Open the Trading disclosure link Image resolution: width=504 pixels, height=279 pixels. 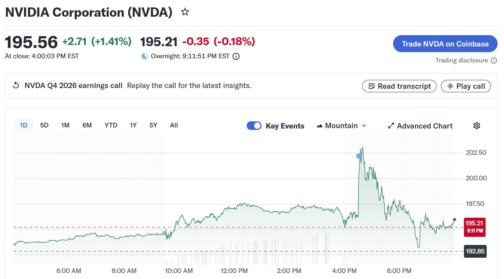pyautogui.click(x=462, y=61)
